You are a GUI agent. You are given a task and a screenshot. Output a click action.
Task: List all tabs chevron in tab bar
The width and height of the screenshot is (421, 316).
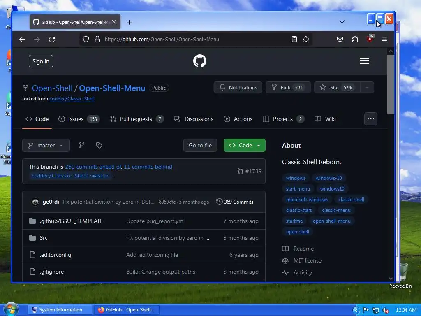coord(342,22)
